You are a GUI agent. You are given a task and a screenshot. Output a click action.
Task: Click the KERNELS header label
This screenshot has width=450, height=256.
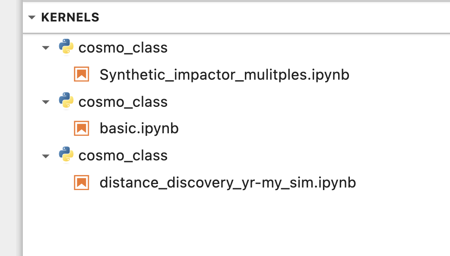coord(70,18)
